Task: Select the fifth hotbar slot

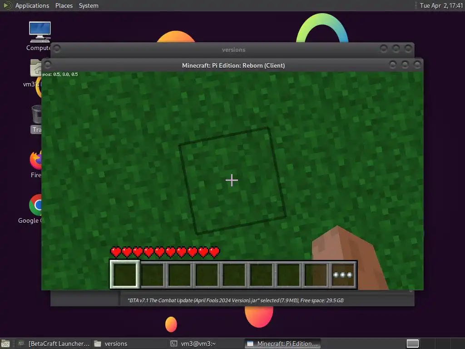Action: tap(234, 275)
